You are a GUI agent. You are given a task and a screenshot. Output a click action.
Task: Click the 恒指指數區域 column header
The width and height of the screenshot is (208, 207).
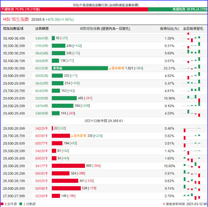[13, 28]
